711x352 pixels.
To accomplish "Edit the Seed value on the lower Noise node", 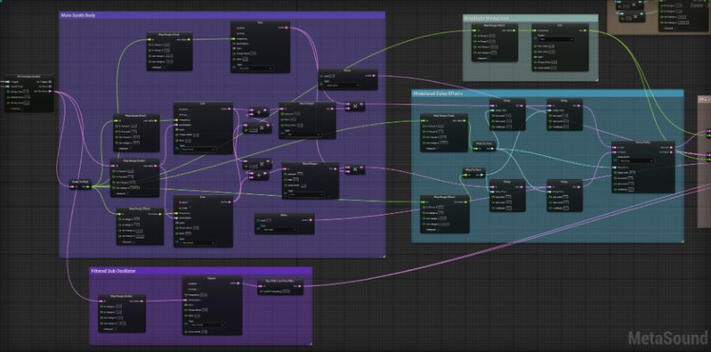I will (269, 220).
